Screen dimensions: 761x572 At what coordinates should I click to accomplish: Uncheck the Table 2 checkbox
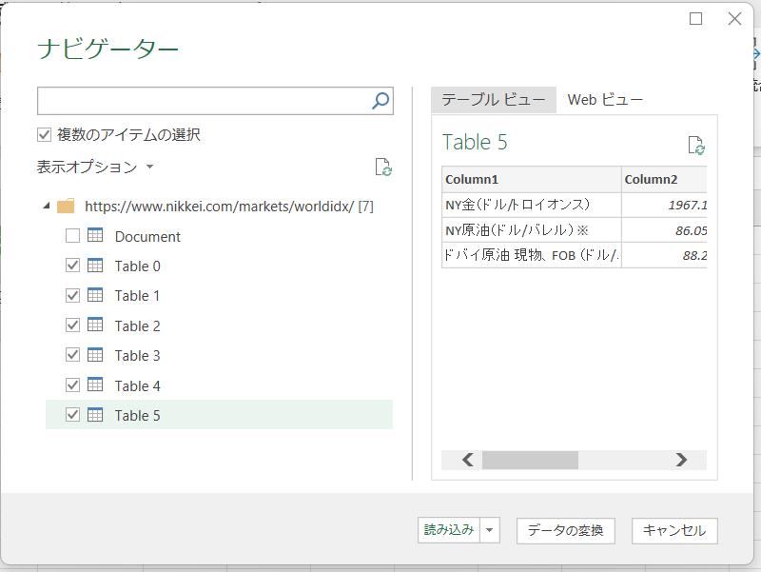(73, 325)
